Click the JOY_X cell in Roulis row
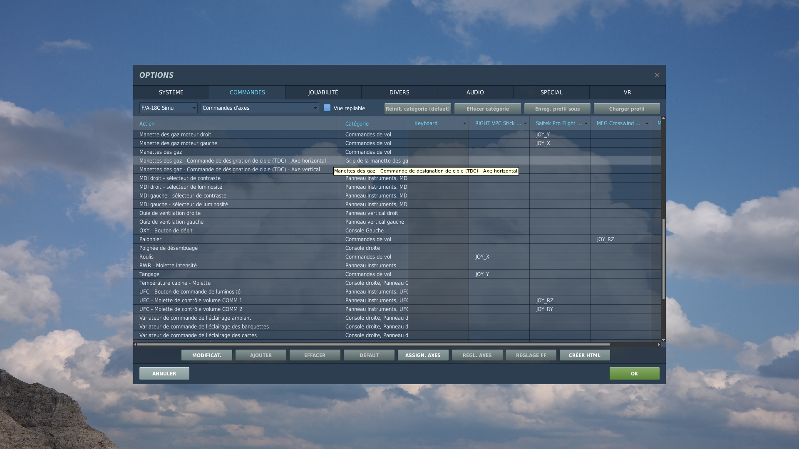 tap(499, 257)
